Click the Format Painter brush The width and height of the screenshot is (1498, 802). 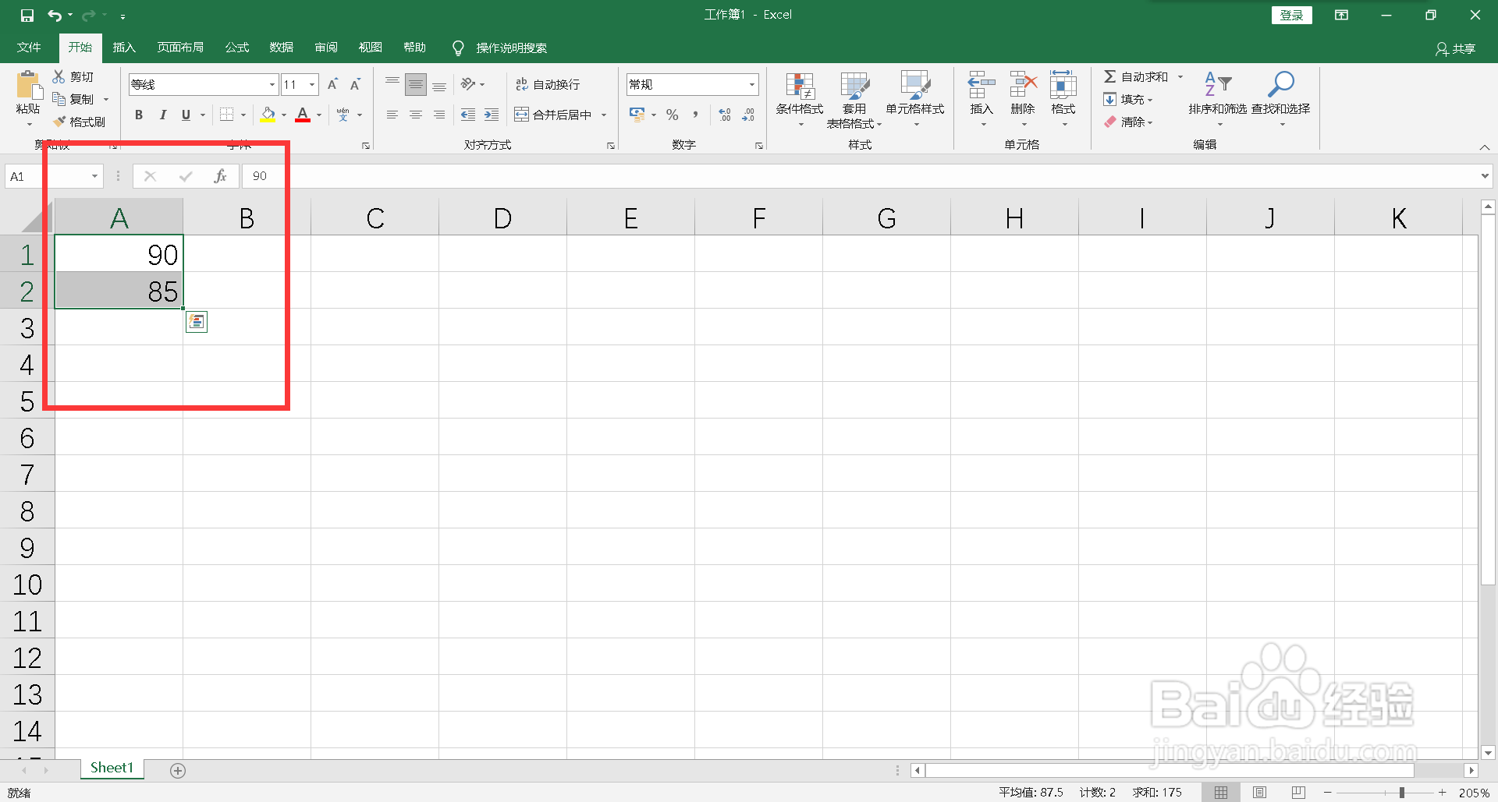tap(59, 122)
